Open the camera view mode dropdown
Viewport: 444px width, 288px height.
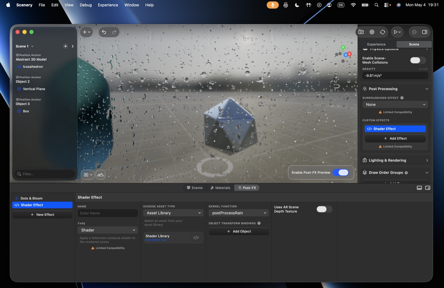(88, 175)
